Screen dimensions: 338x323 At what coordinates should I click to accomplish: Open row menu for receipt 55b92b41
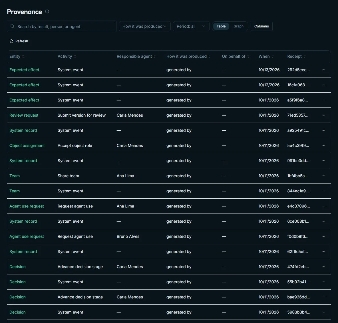click(x=323, y=282)
